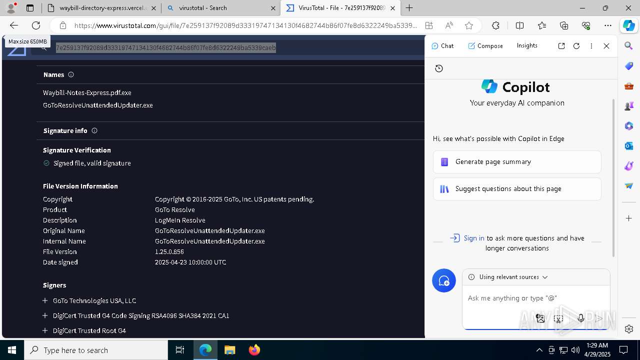Screen dimensions: 640x360
Task: Open browser Extensions puzzle icon
Action: pos(495,25)
